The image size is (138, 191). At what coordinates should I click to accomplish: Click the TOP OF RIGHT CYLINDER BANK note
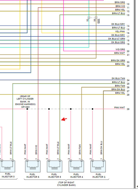66,184
